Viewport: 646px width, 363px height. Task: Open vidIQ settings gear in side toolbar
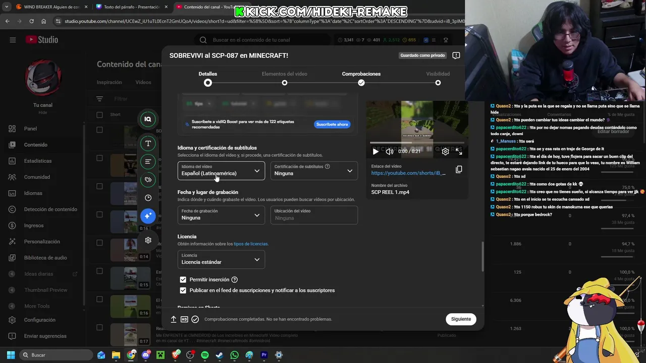pyautogui.click(x=148, y=240)
